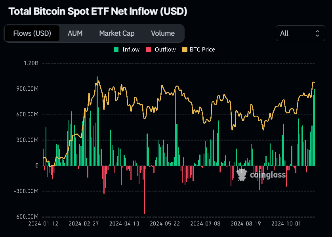
Task: Select the yellow BTC Price legend square
Action: (184, 50)
